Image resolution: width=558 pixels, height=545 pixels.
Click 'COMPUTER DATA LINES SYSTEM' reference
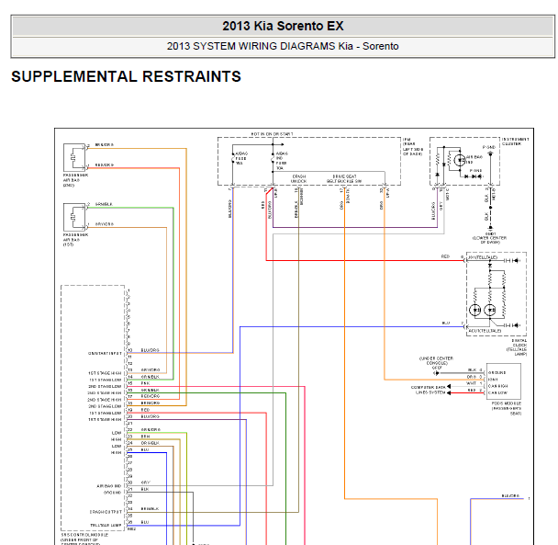tap(428, 390)
